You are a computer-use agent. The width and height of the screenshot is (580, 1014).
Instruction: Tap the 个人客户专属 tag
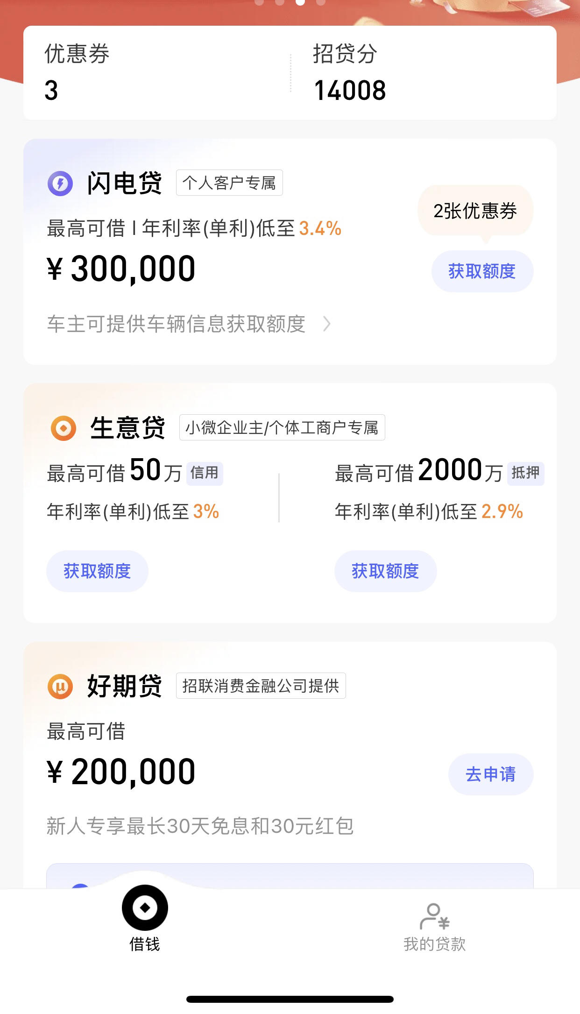[x=229, y=183]
